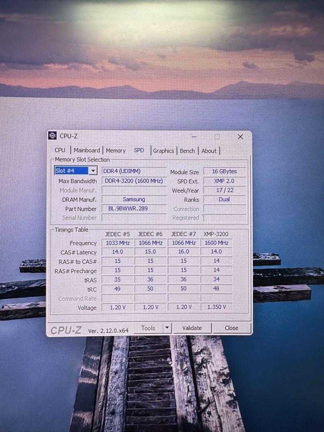Screen dimensions: 324x432
Task: Click the JEDEC #5 column header
Action: 117,234
